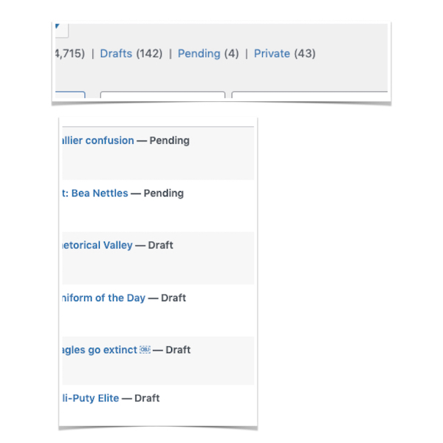Show posts with Pending status
Viewport: 443px width, 443px height.
coord(199,53)
